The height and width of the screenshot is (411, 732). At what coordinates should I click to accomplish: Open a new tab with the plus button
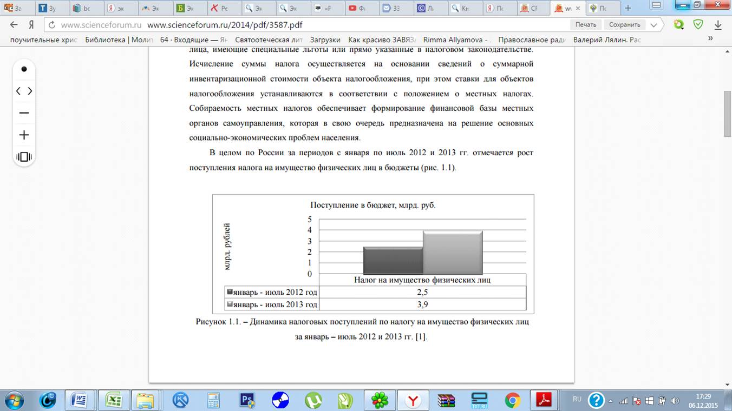pyautogui.click(x=628, y=8)
